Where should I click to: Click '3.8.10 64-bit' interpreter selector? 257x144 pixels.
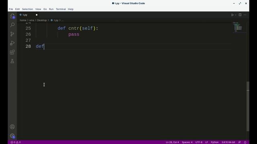pyautogui.click(x=228, y=142)
